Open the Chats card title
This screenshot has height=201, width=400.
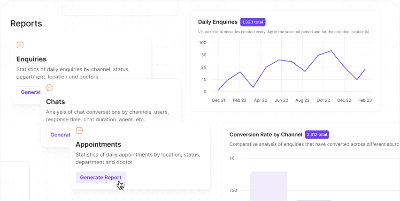55,102
